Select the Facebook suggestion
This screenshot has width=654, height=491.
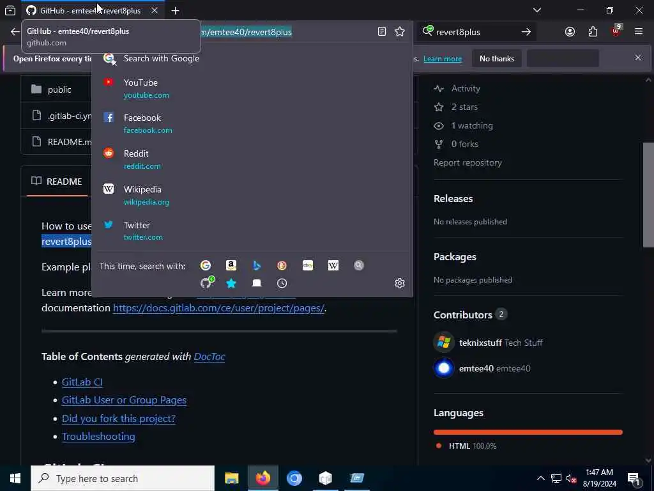click(252, 123)
